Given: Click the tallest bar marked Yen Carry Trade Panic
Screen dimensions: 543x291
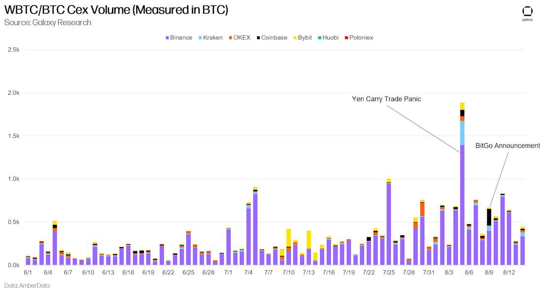Looking at the screenshot, I should [x=463, y=184].
